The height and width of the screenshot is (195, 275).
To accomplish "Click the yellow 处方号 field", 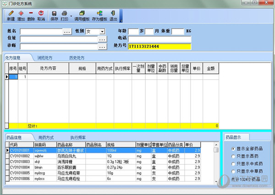I will tap(159, 47).
